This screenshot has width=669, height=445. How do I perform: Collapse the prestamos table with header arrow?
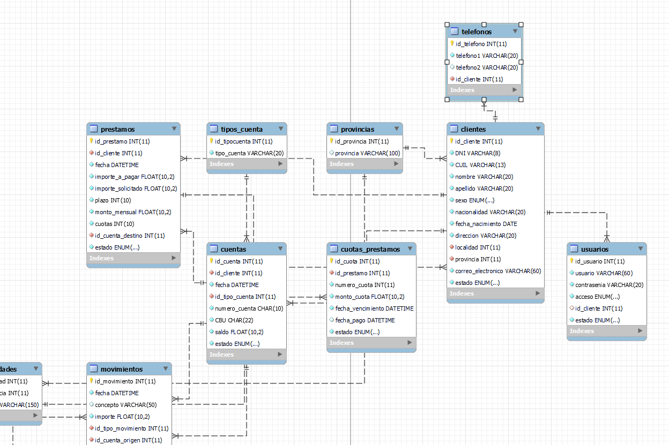(174, 129)
